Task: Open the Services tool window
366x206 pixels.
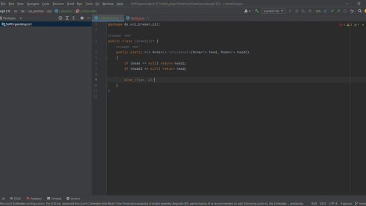Action: tap(73, 199)
